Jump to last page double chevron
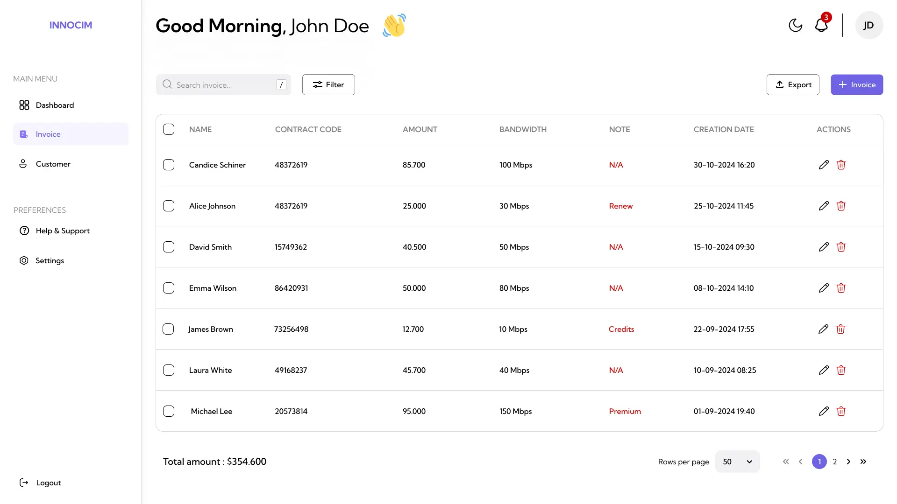This screenshot has width=897, height=504. click(x=863, y=462)
